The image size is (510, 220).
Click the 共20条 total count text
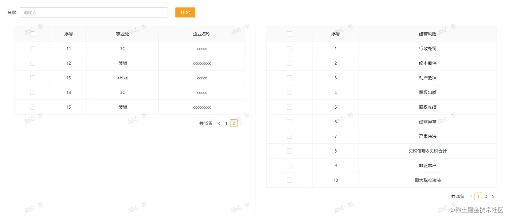click(x=458, y=196)
